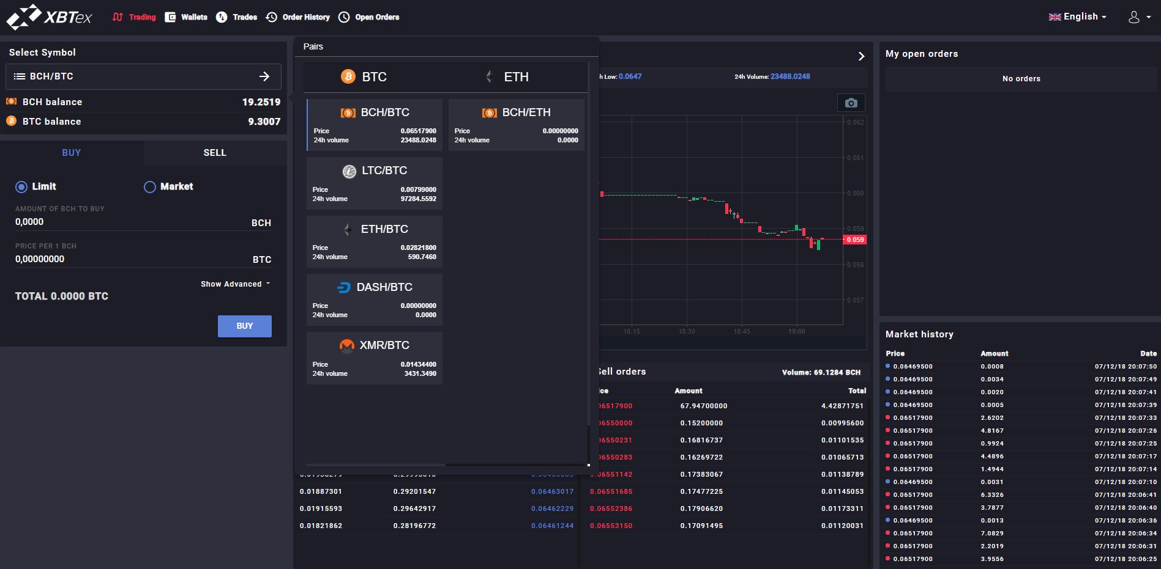The image size is (1161, 569).
Task: Click the Amount of BCH to buy field
Action: tap(143, 222)
